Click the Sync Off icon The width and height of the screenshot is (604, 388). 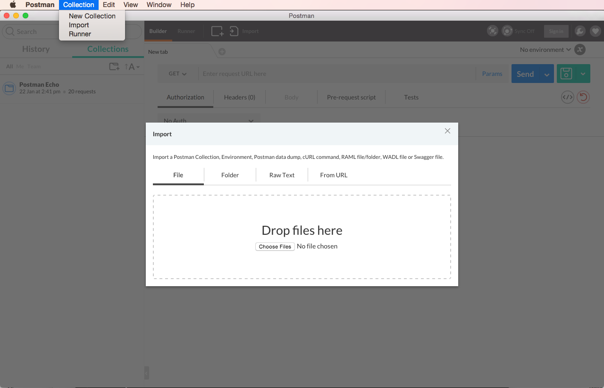pyautogui.click(x=507, y=31)
